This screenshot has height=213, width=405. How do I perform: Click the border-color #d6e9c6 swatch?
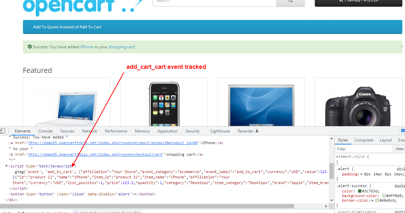[x=377, y=200]
